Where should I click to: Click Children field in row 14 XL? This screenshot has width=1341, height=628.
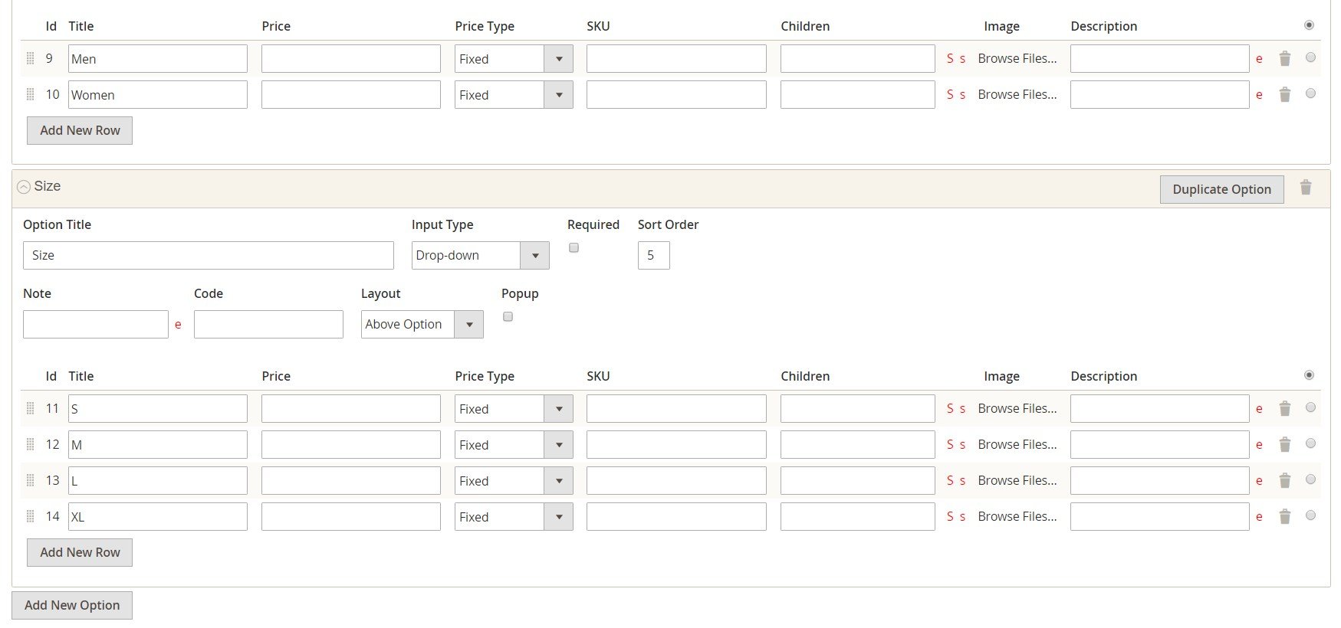click(858, 517)
